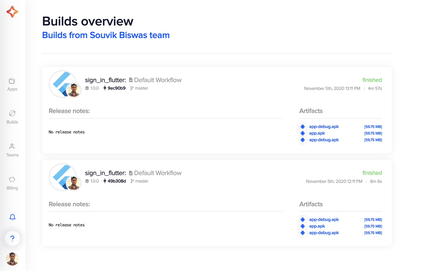This screenshot has width=424, height=271.
Task: Click version layers icon in build 49b308d
Action: (x=87, y=181)
